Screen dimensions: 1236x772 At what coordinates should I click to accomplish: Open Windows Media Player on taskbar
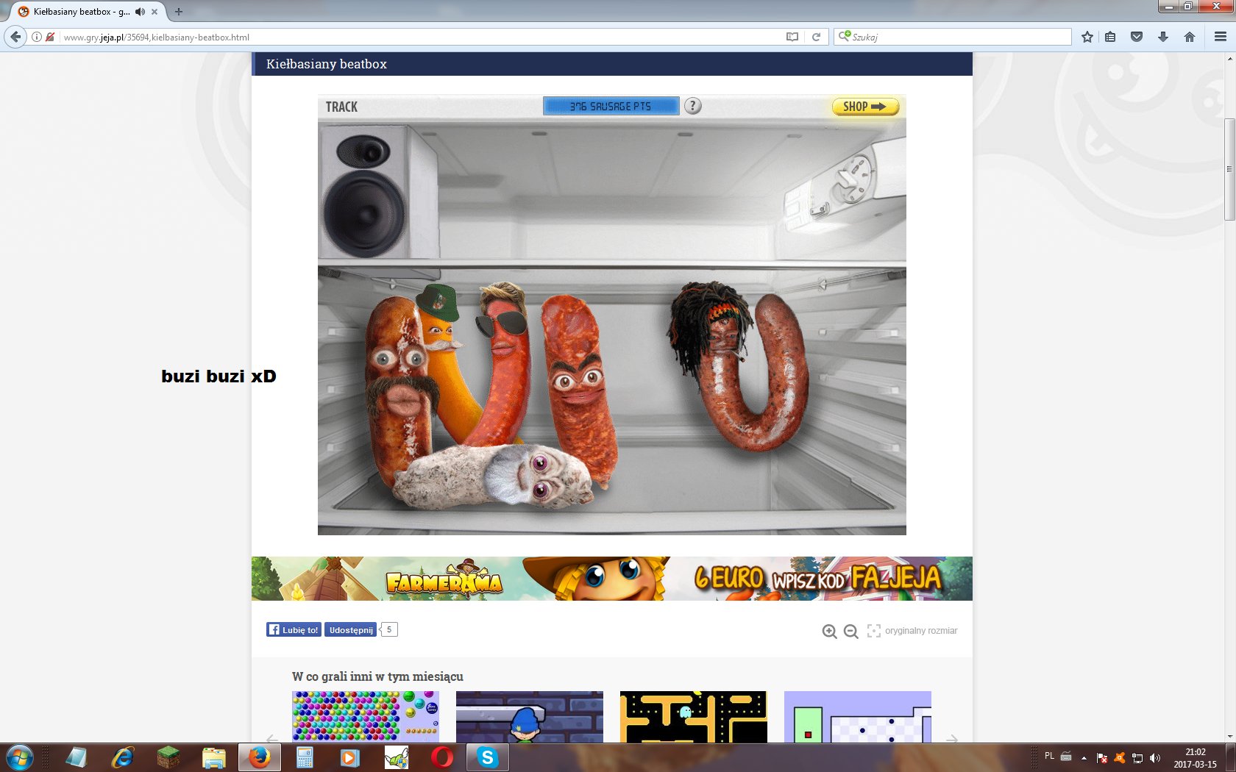[349, 757]
